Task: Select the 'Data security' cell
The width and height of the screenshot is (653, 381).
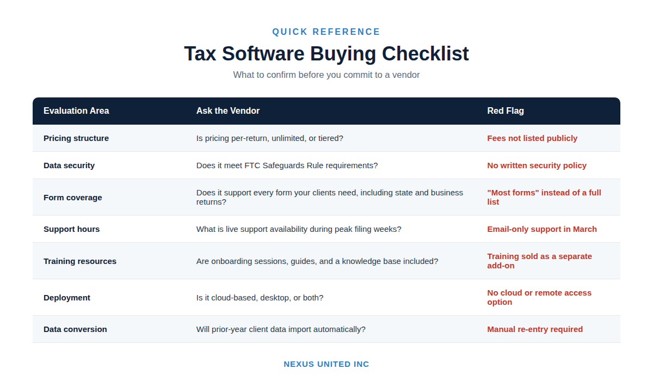Action: click(x=69, y=165)
